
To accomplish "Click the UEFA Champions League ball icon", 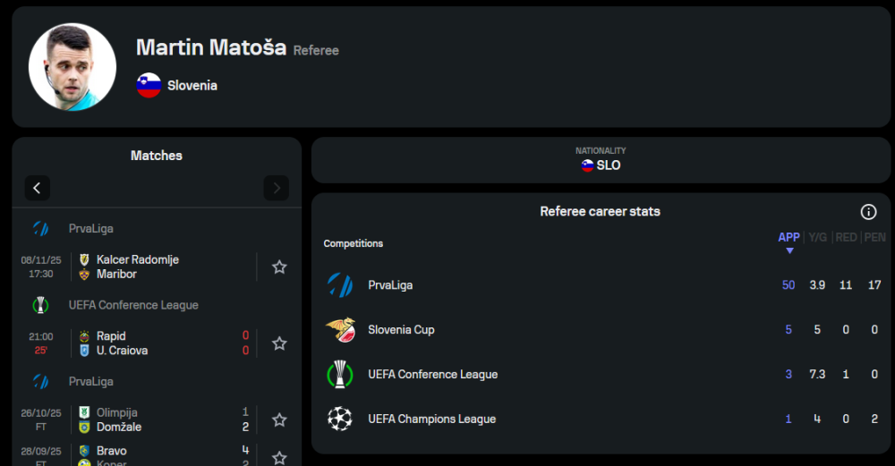I will pyautogui.click(x=340, y=419).
